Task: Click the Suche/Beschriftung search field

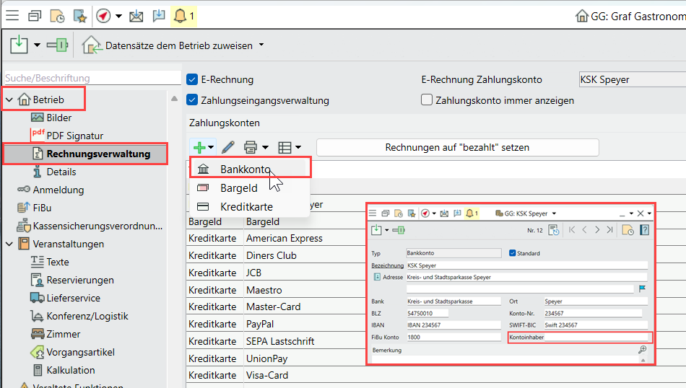Action: [91, 78]
